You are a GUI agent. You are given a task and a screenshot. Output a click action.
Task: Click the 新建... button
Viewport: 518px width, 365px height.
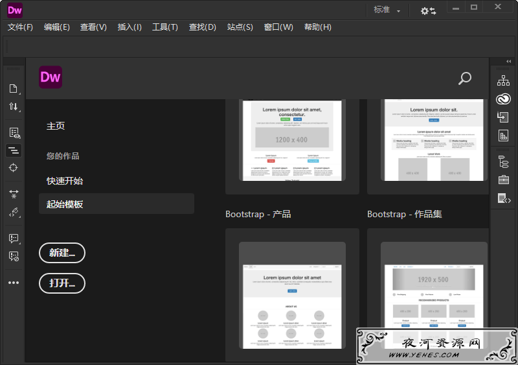click(x=62, y=253)
